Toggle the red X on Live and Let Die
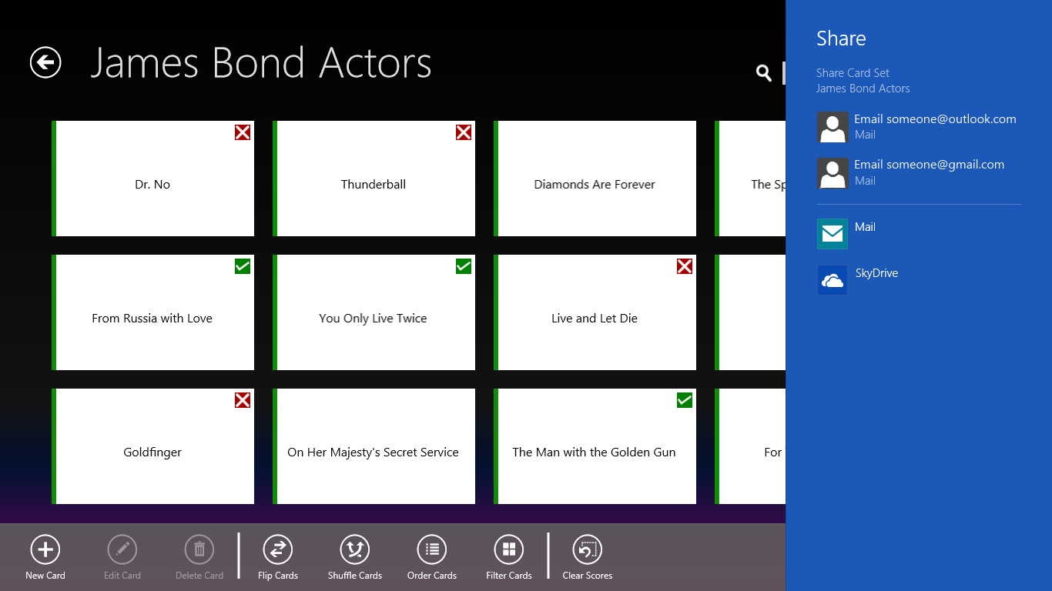Screen dimensions: 1052x591 pyautogui.click(x=684, y=265)
